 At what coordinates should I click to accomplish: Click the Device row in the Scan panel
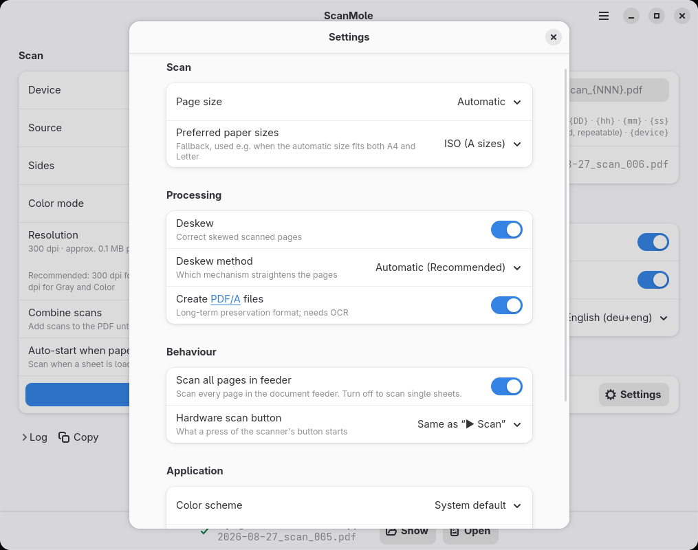click(x=74, y=90)
